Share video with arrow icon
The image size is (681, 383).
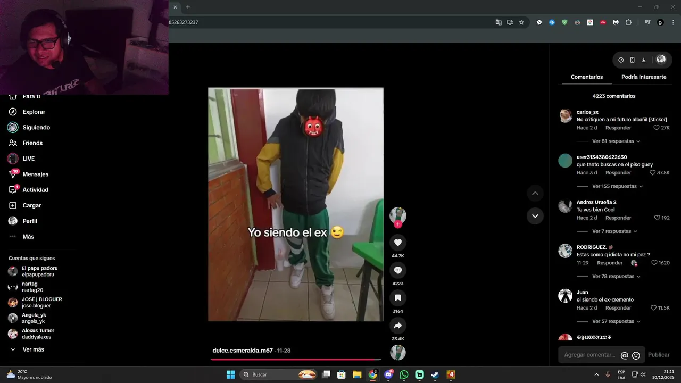(x=398, y=326)
